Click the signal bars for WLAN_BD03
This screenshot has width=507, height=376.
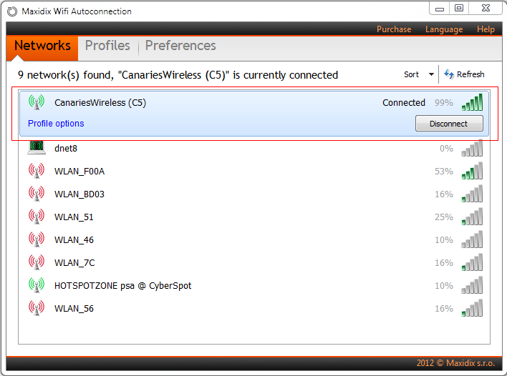[x=472, y=194]
